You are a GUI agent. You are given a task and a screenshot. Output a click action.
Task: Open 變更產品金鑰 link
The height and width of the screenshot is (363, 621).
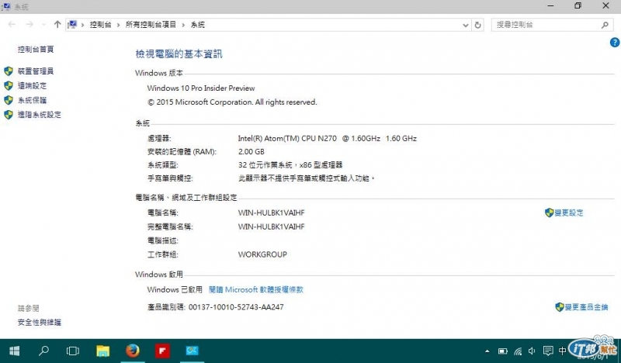click(586, 307)
